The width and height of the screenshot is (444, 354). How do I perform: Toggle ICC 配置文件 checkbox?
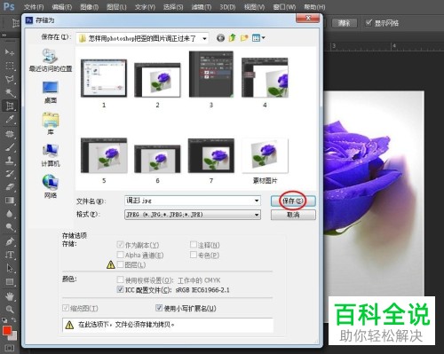click(120, 289)
